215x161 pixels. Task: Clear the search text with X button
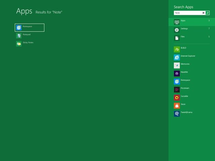(x=204, y=13)
